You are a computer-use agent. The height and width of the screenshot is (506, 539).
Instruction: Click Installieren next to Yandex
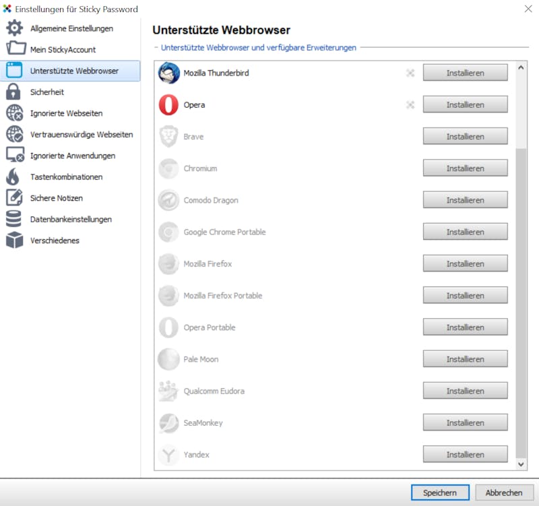pos(465,454)
